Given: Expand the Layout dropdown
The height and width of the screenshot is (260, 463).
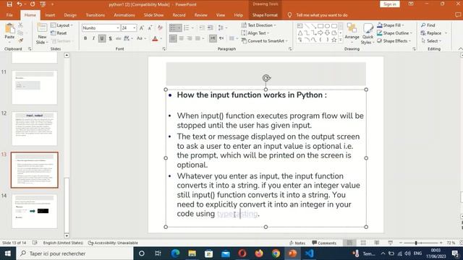Looking at the screenshot, I should tap(61, 25).
